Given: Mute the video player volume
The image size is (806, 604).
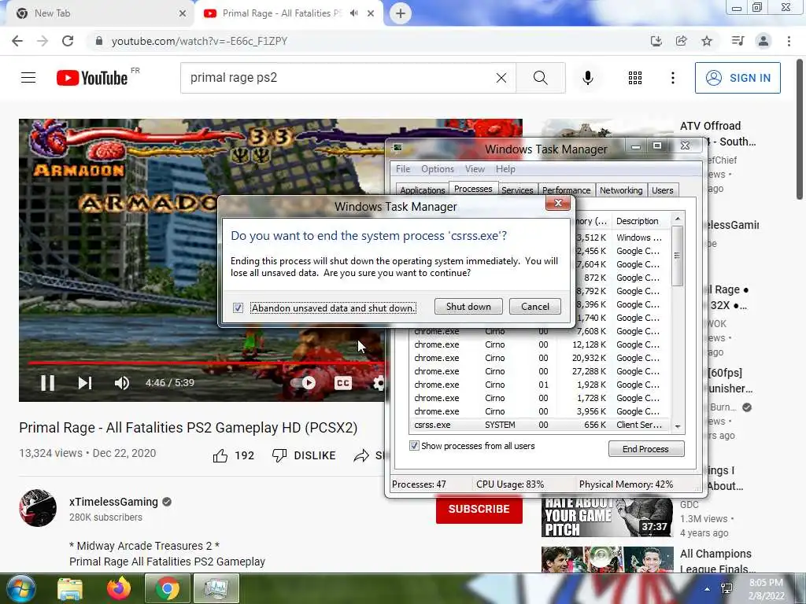Looking at the screenshot, I should click(122, 383).
